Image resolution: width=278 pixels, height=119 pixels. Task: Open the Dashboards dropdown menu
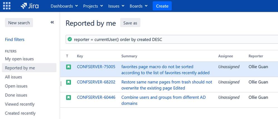tap(64, 6)
